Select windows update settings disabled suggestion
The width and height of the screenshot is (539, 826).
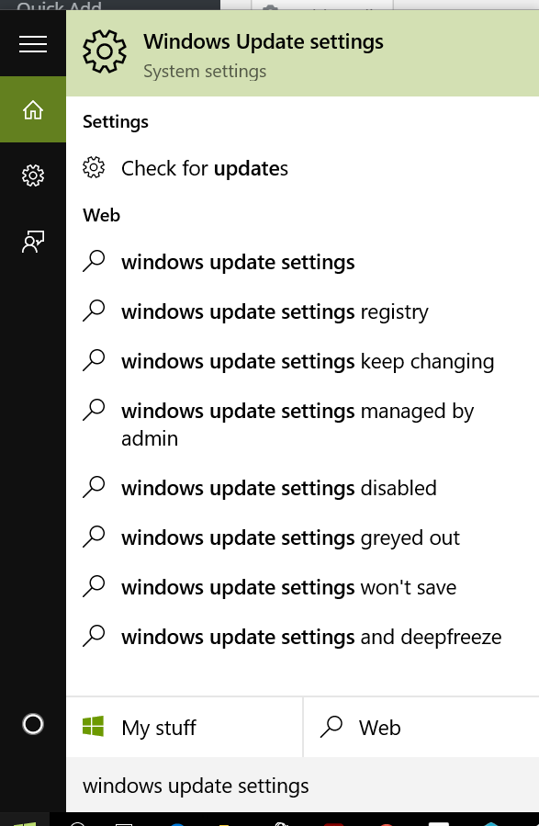click(x=303, y=488)
